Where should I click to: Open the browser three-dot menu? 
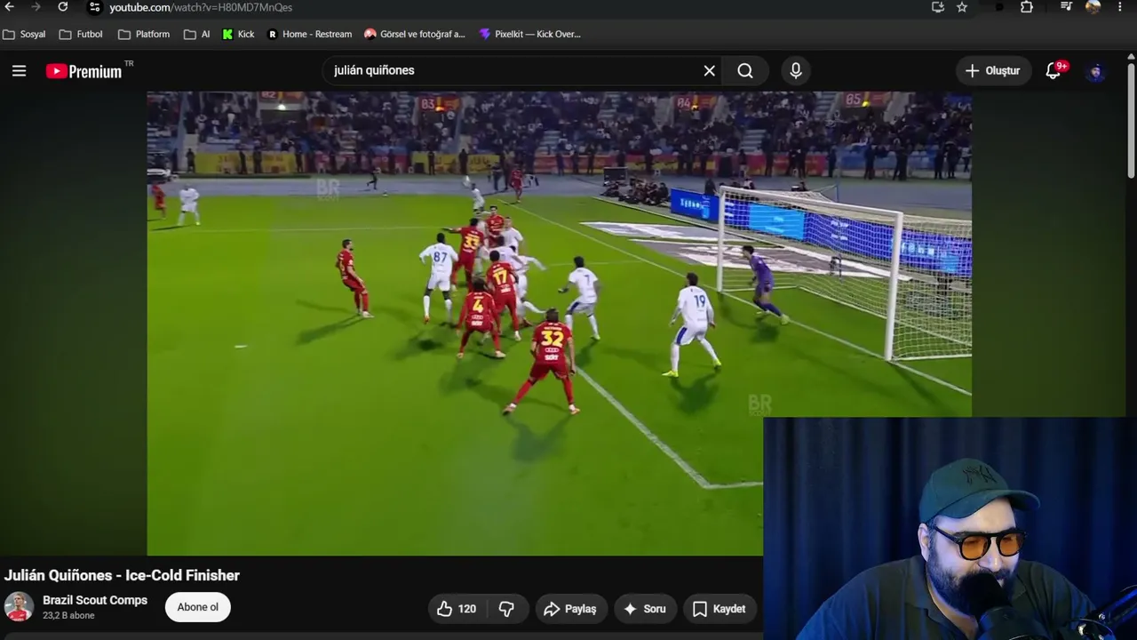(1119, 7)
